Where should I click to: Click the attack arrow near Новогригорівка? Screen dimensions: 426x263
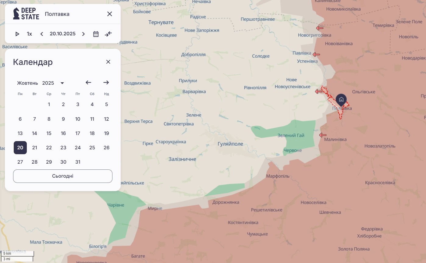point(319,28)
